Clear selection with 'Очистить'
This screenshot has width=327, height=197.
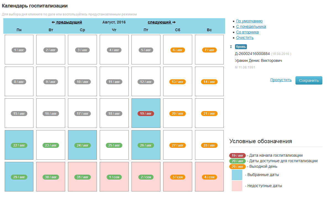coord(245,38)
